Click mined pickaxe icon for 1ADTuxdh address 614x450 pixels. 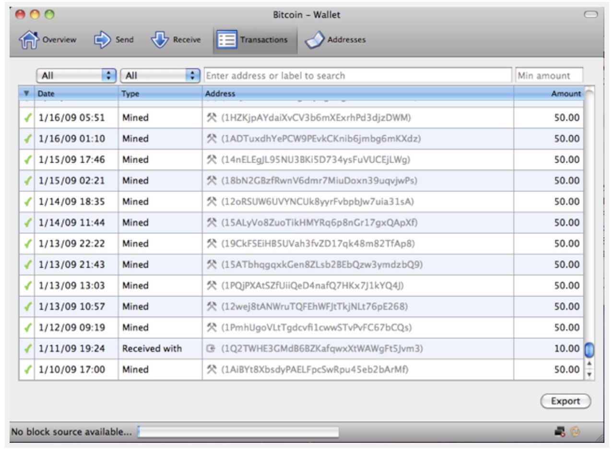tap(212, 139)
